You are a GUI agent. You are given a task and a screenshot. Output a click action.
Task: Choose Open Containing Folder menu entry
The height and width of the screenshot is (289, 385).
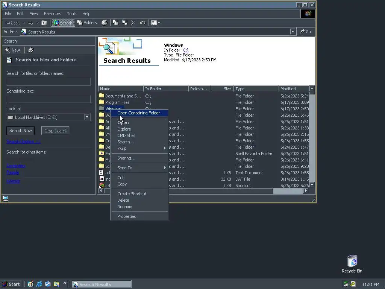point(139,113)
